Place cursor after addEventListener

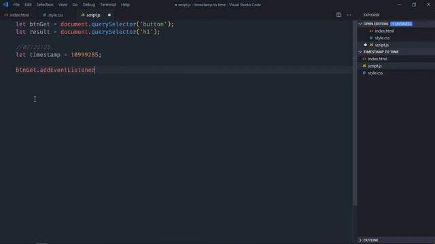95,70
